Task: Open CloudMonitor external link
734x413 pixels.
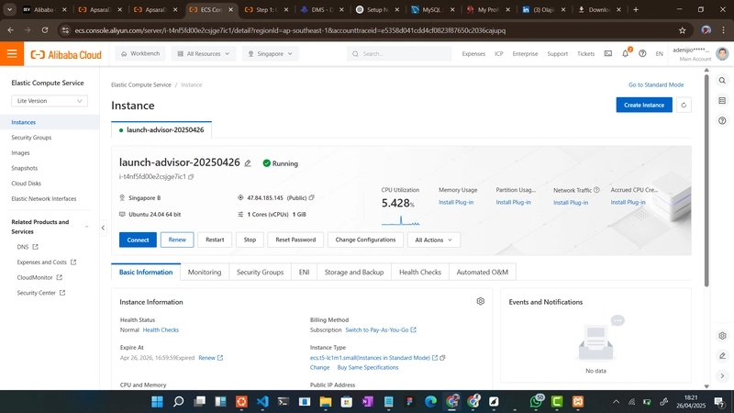Action: coord(39,277)
